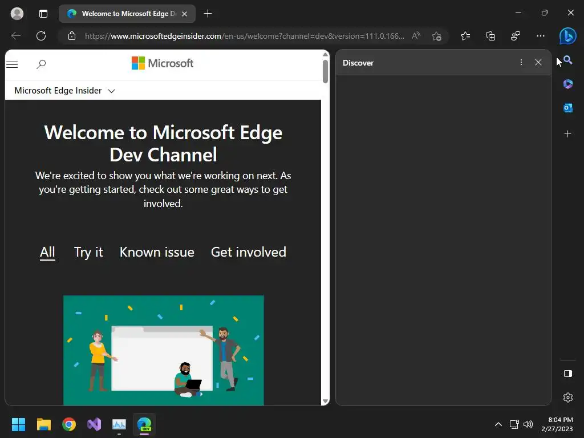Screen dimensions: 584x438
Task: Open Outlook in sidebar
Action: point(567,108)
